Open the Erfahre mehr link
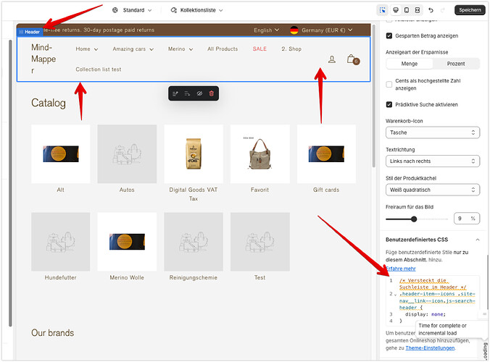The height and width of the screenshot is (362, 490). click(x=401, y=269)
